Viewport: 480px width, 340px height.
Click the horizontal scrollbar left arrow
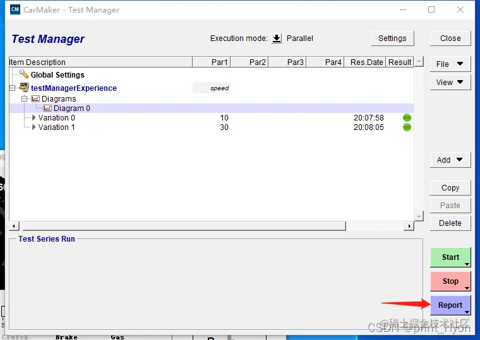click(14, 226)
